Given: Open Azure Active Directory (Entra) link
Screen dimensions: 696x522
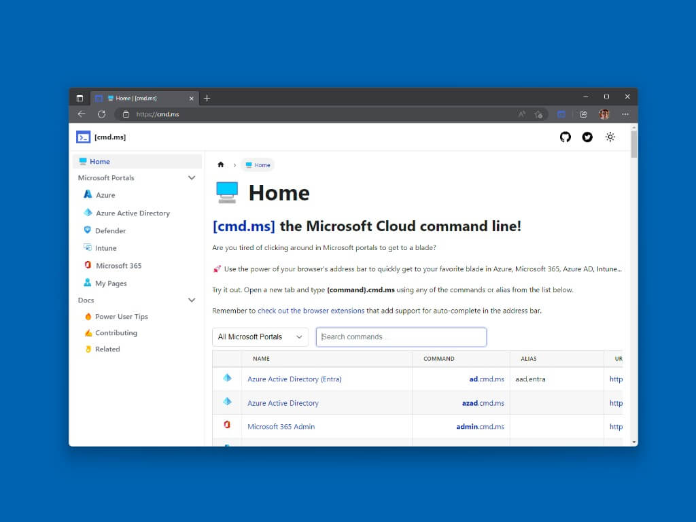Looking at the screenshot, I should coord(294,379).
